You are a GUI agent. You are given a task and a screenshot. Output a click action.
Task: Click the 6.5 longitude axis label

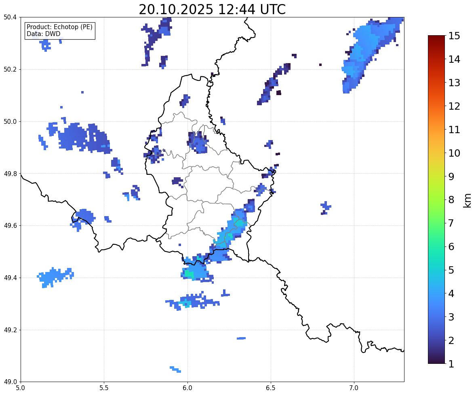(x=271, y=388)
